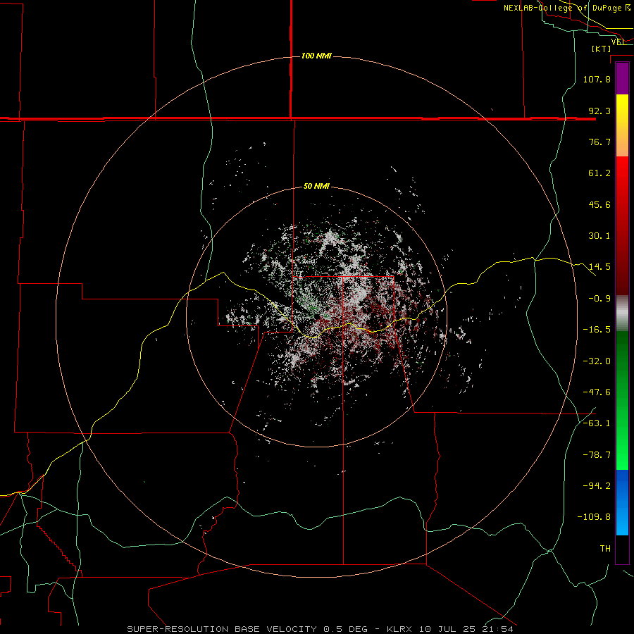Pick the green segment of velocity color bar
Viewport: 634px width, 634px height.
pos(622,400)
